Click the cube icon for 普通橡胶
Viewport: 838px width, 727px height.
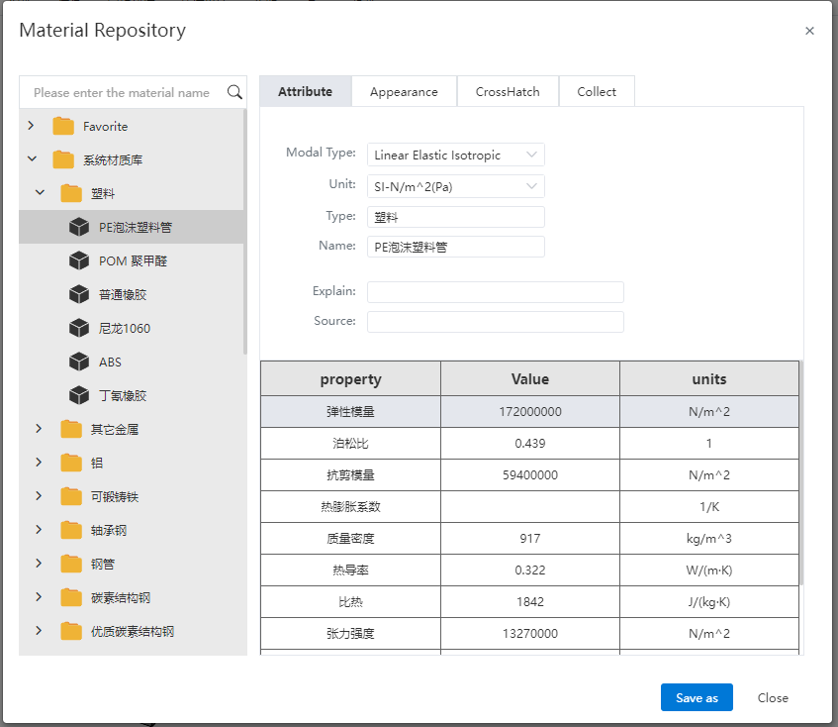[x=79, y=294]
